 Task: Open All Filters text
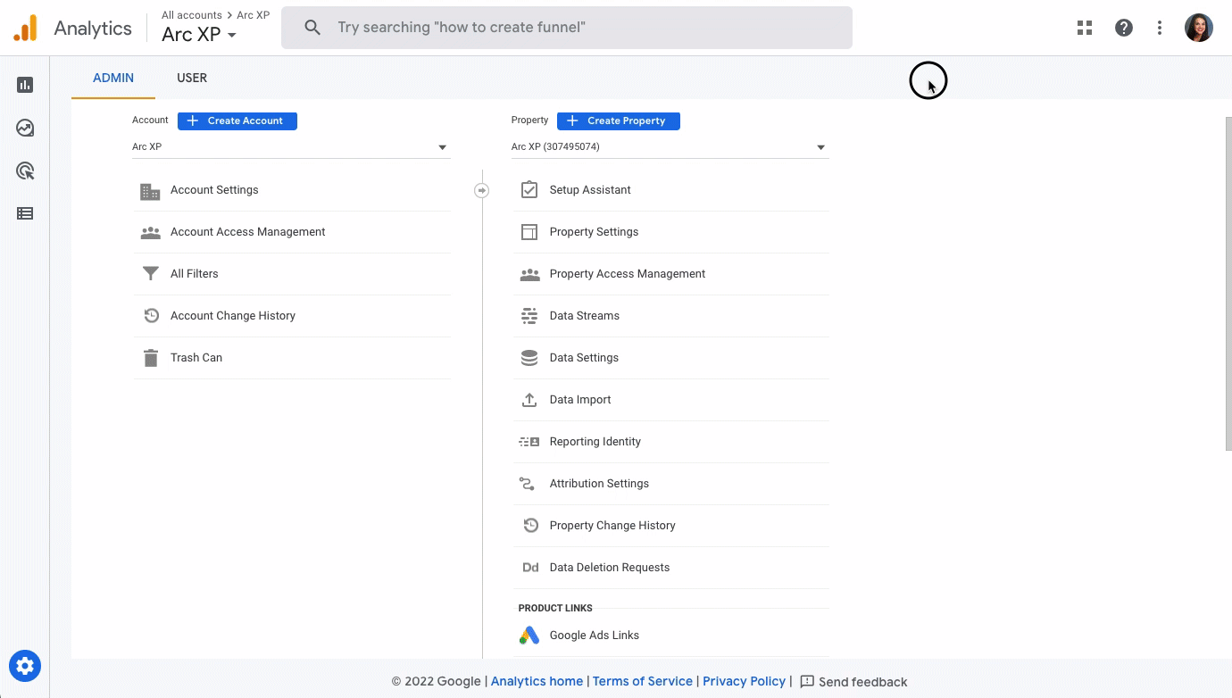point(194,274)
